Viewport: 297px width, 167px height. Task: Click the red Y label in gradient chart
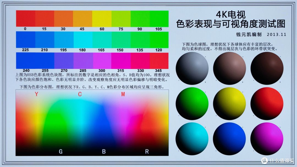click(x=37, y=94)
